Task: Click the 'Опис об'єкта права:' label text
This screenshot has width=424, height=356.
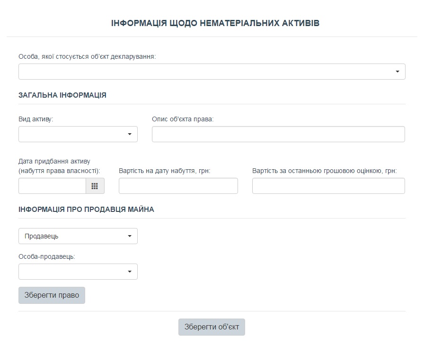Action: click(183, 119)
